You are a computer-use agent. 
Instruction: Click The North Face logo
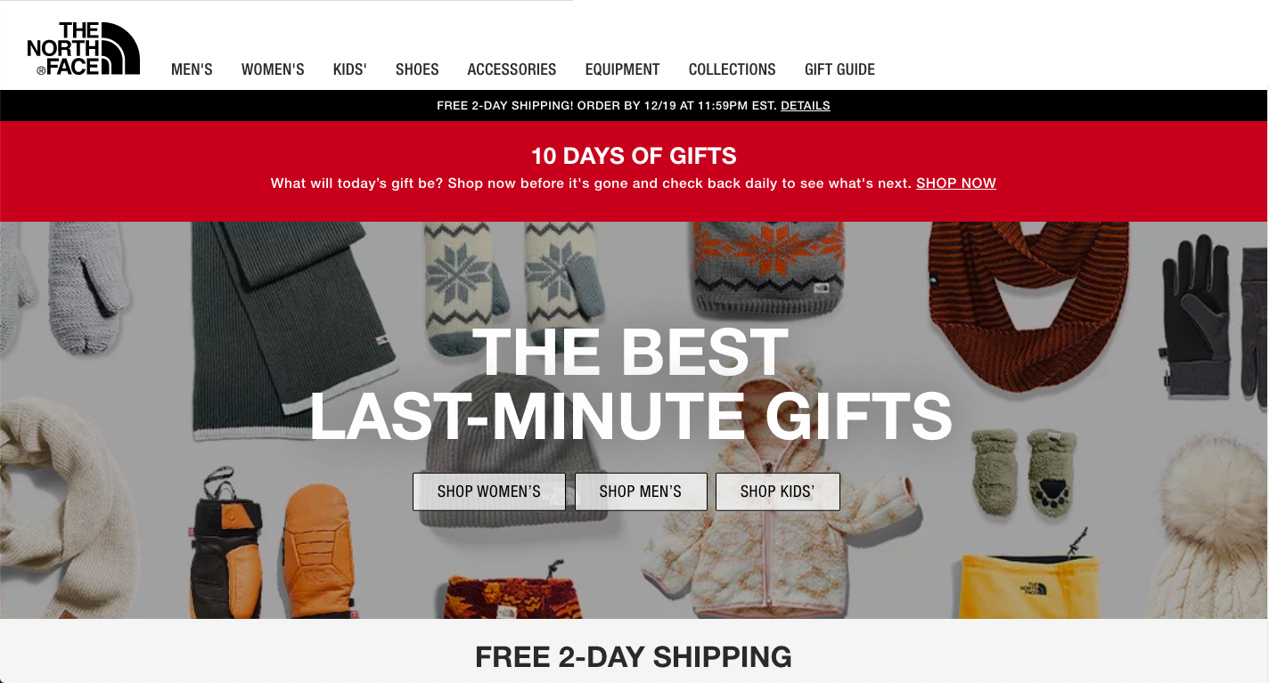pos(84,48)
